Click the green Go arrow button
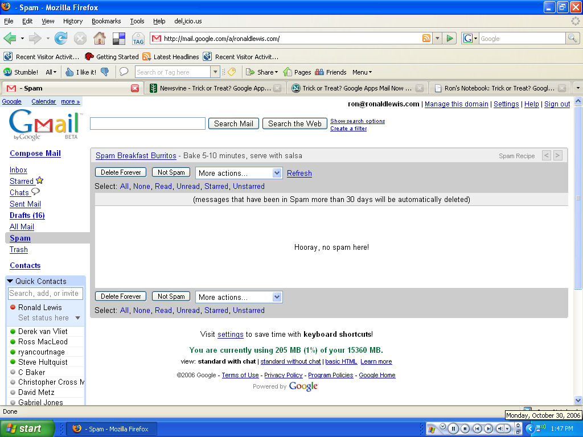This screenshot has width=583, height=437. [450, 38]
